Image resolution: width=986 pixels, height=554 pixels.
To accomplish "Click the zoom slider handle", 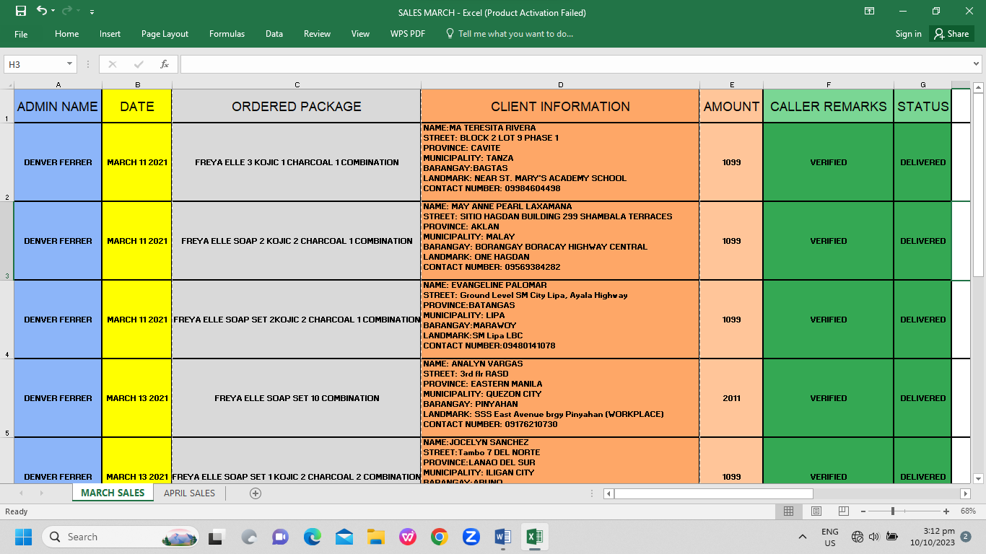I will tap(893, 511).
